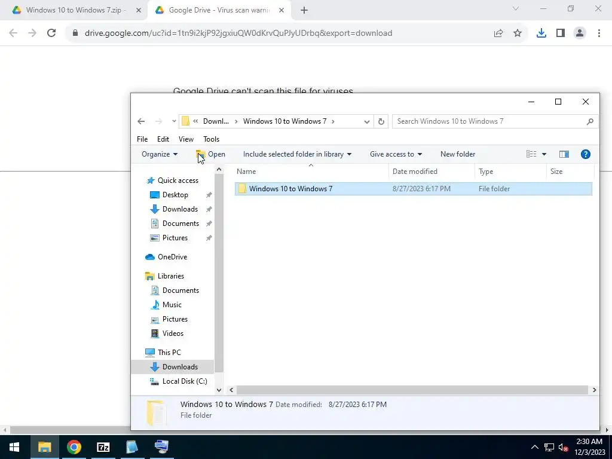The image size is (612, 459).
Task: Open the File menu in Explorer
Action: 142,139
